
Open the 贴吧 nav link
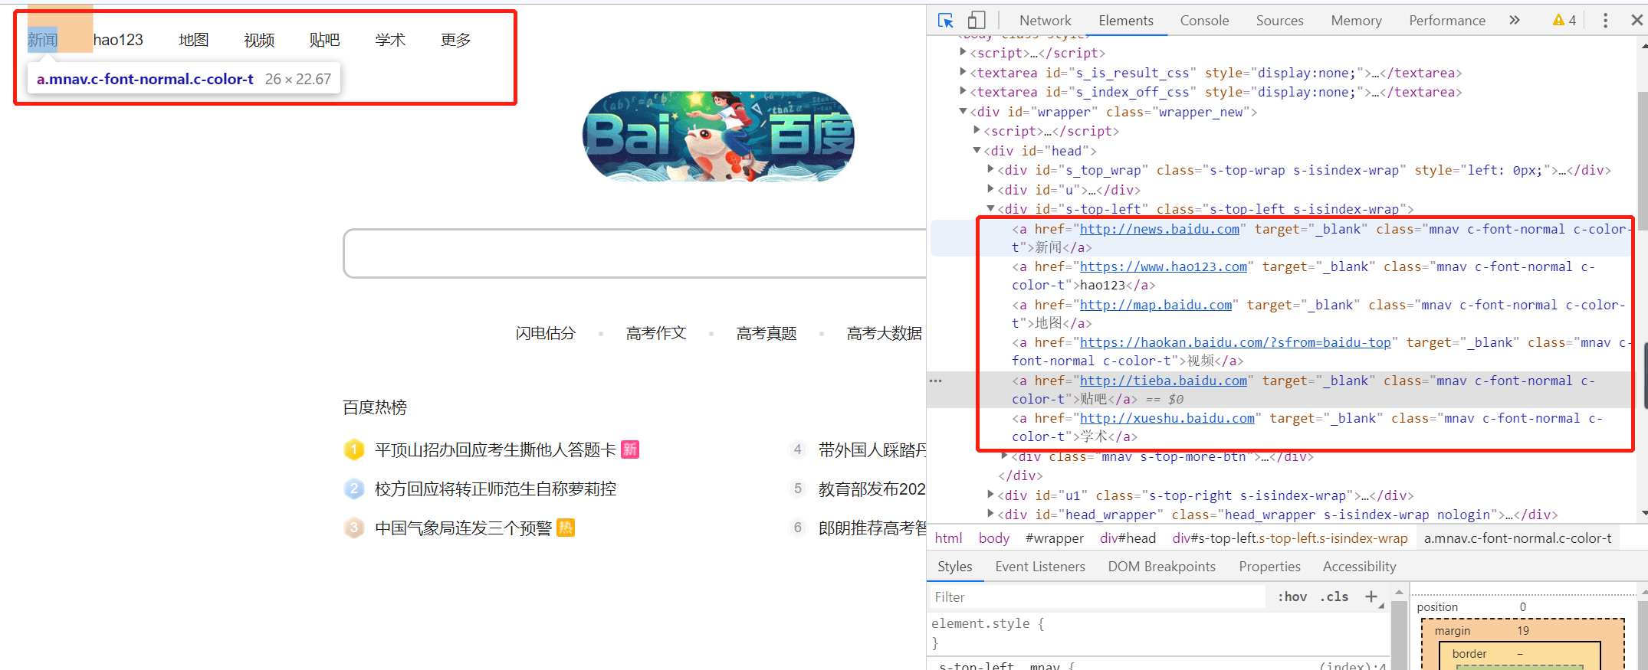[324, 40]
